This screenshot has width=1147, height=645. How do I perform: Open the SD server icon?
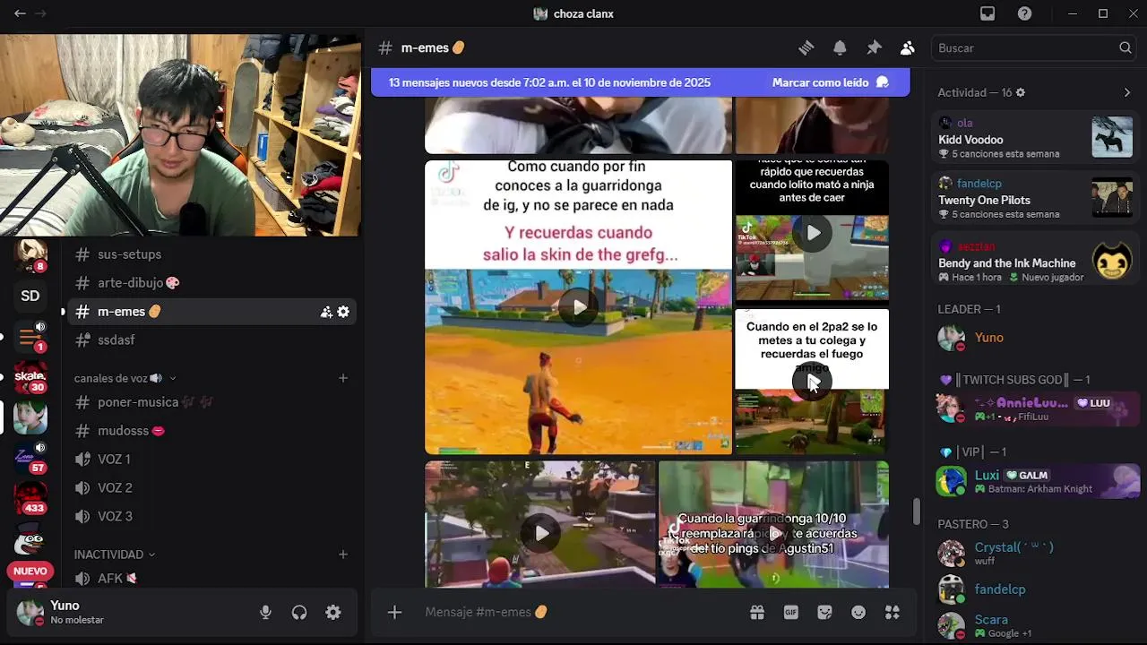pos(30,296)
